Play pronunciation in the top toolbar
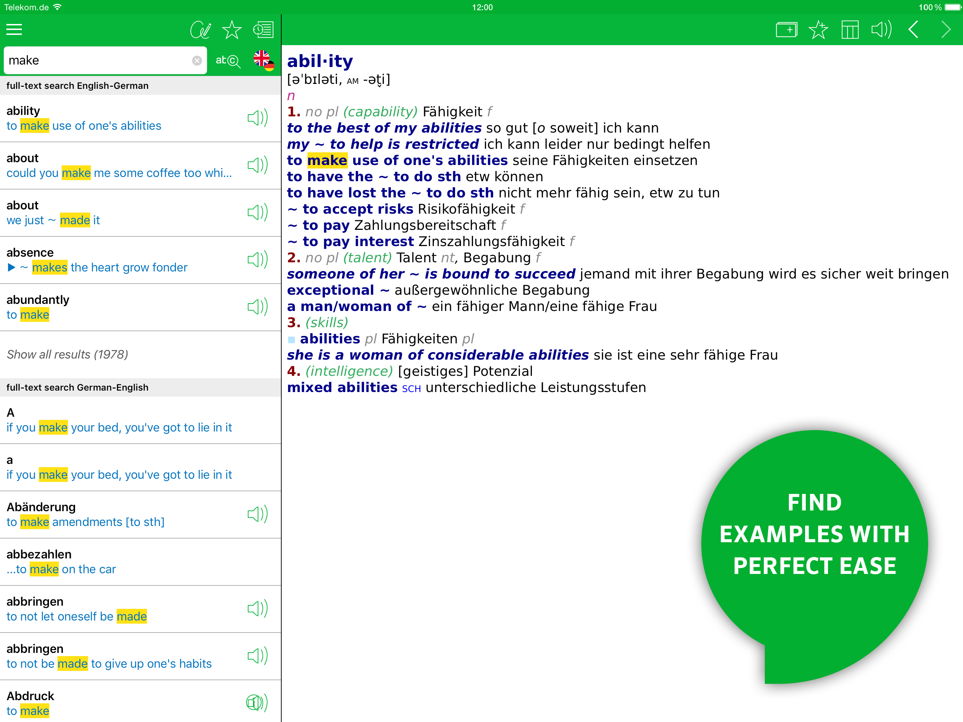This screenshot has width=963, height=722. click(x=882, y=30)
